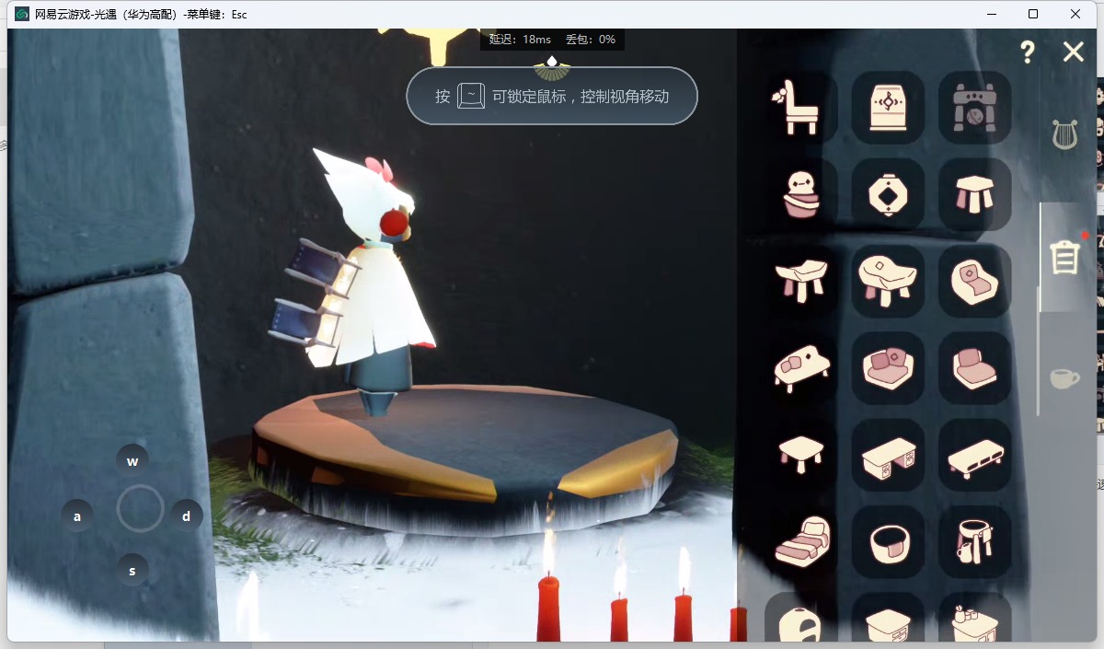Switch to the harp instruments tab
This screenshot has width=1104, height=649.
pos(1064,135)
